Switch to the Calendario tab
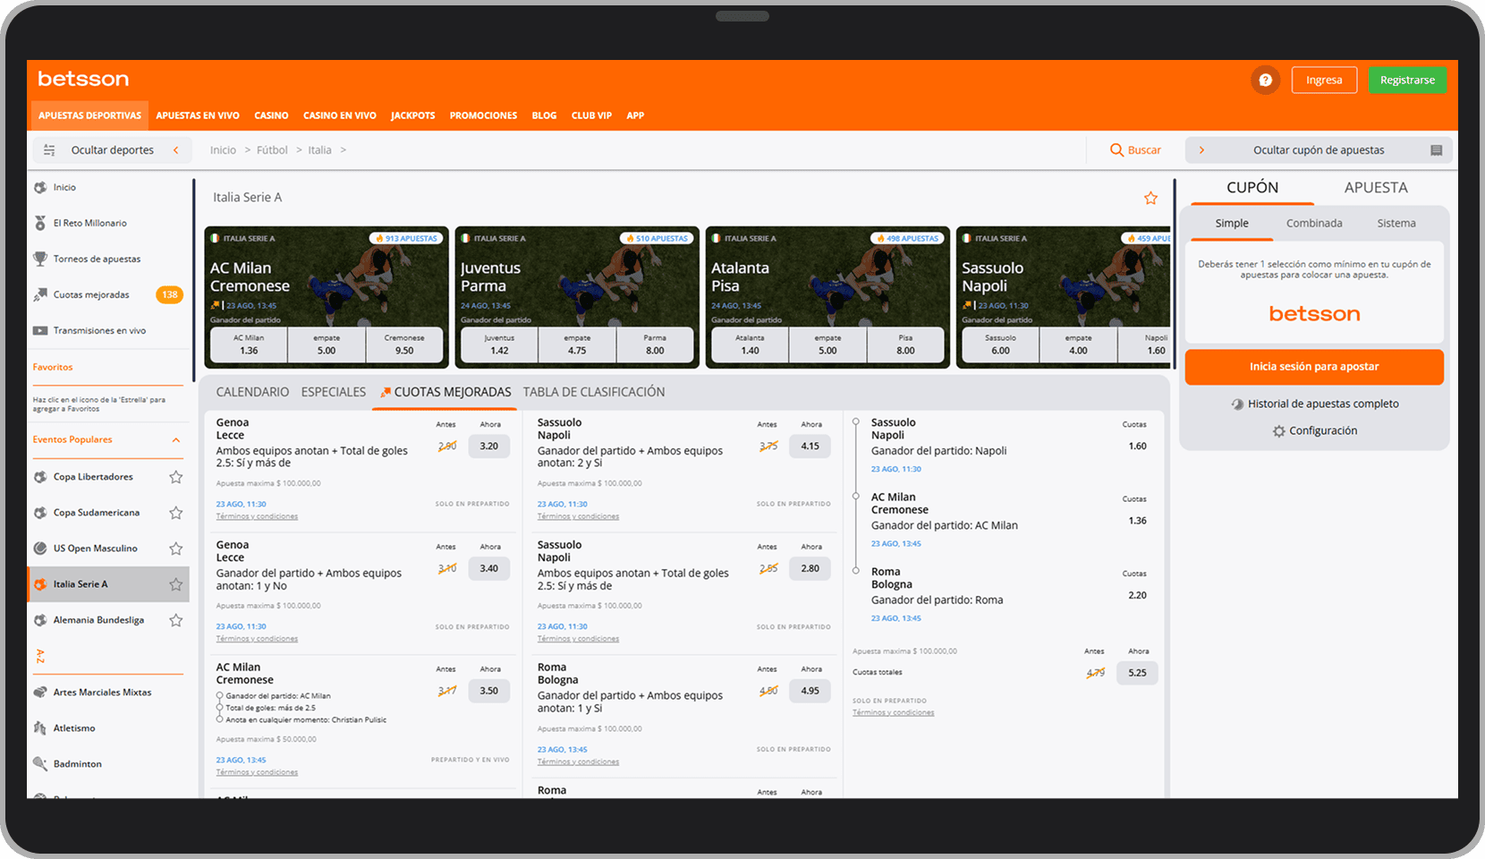1485x859 pixels. pos(252,392)
